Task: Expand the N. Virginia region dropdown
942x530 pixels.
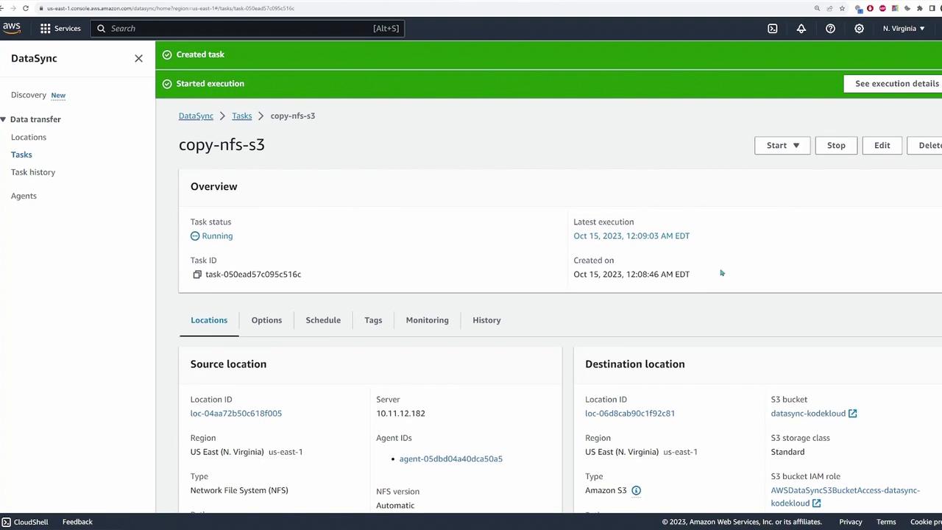Action: coord(904,28)
